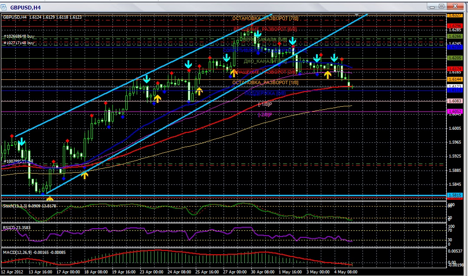The height and width of the screenshot is (276, 468).
Task: Click the header quote line 'GBPUSD,H4 1.6124 1.6129 1.6118 1.6123'
Action: pyautogui.click(x=42, y=17)
